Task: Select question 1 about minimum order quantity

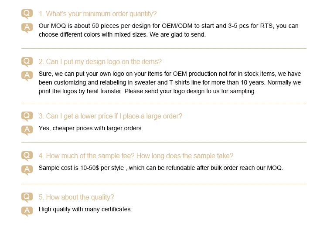Action: pos(98,14)
